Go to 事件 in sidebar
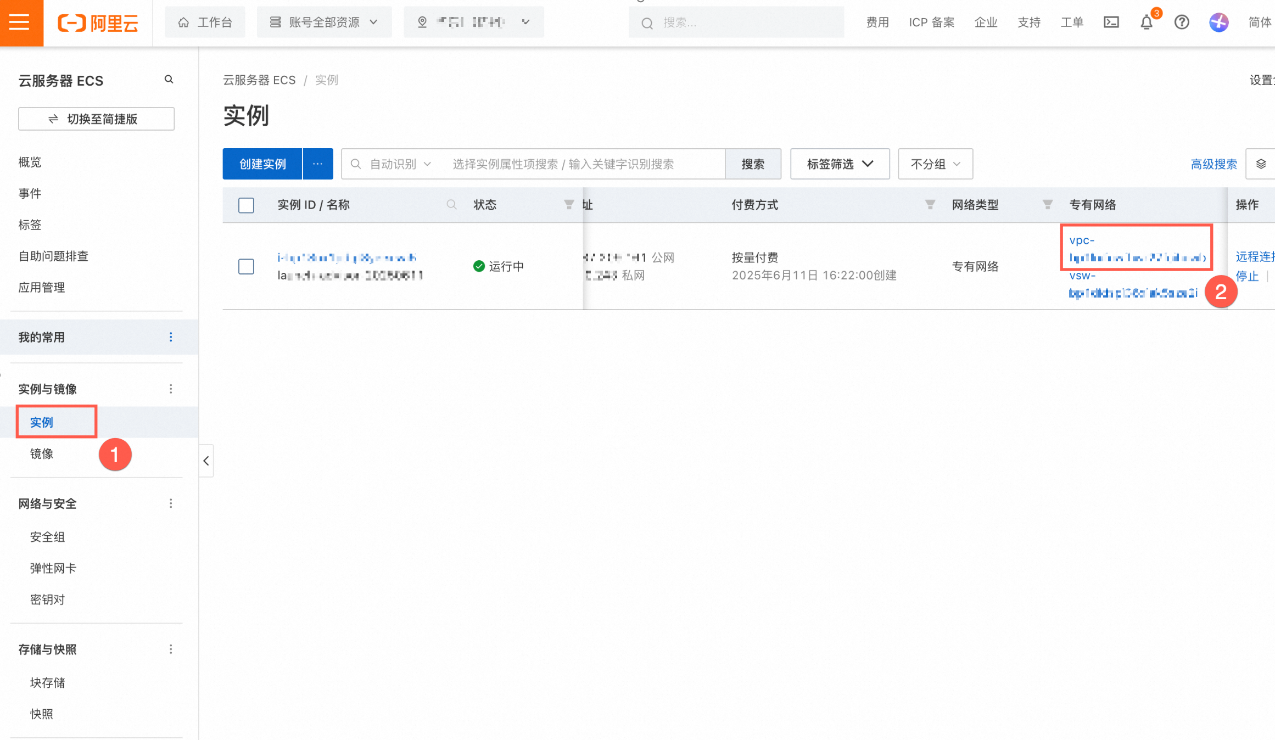 (x=30, y=193)
